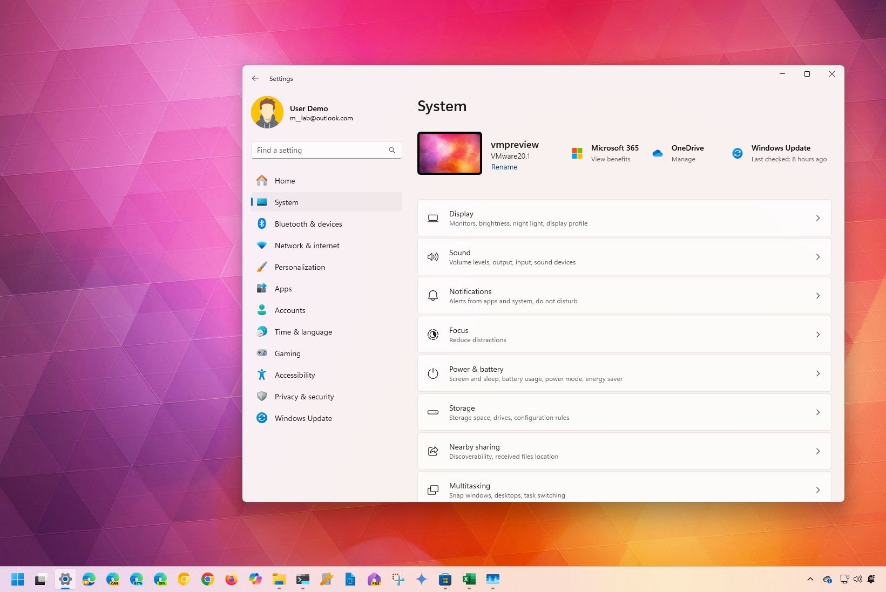Click View benefits under Microsoft 365
886x592 pixels.
coord(610,159)
